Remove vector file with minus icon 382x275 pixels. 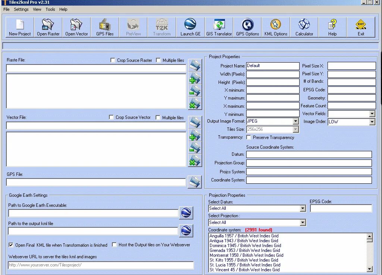click(x=195, y=148)
